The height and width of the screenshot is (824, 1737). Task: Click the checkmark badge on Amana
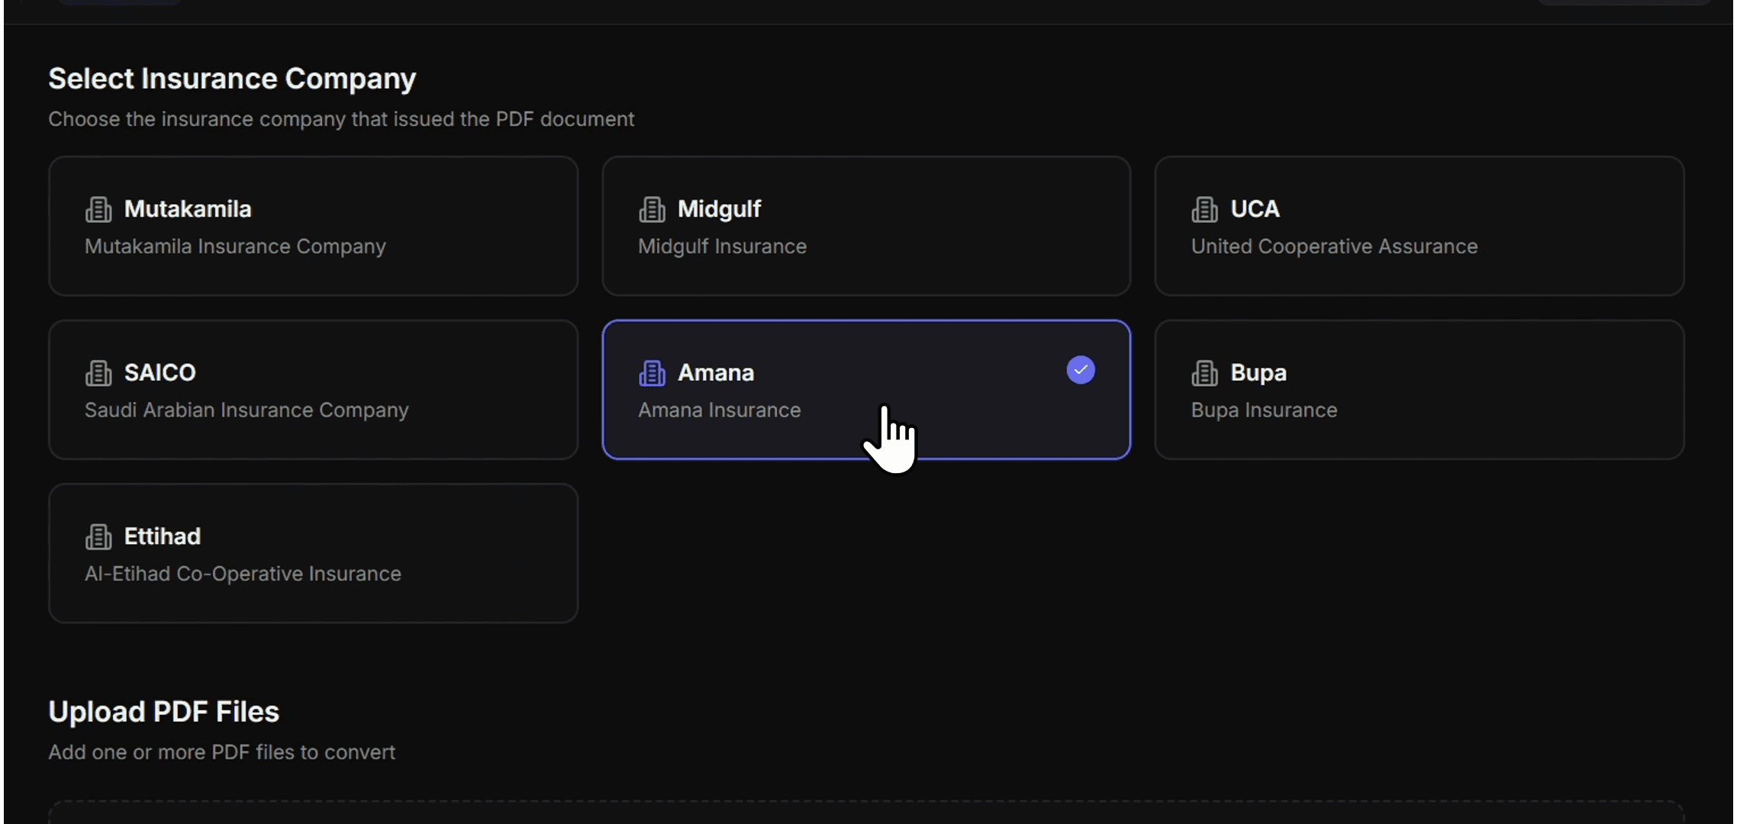tap(1080, 369)
